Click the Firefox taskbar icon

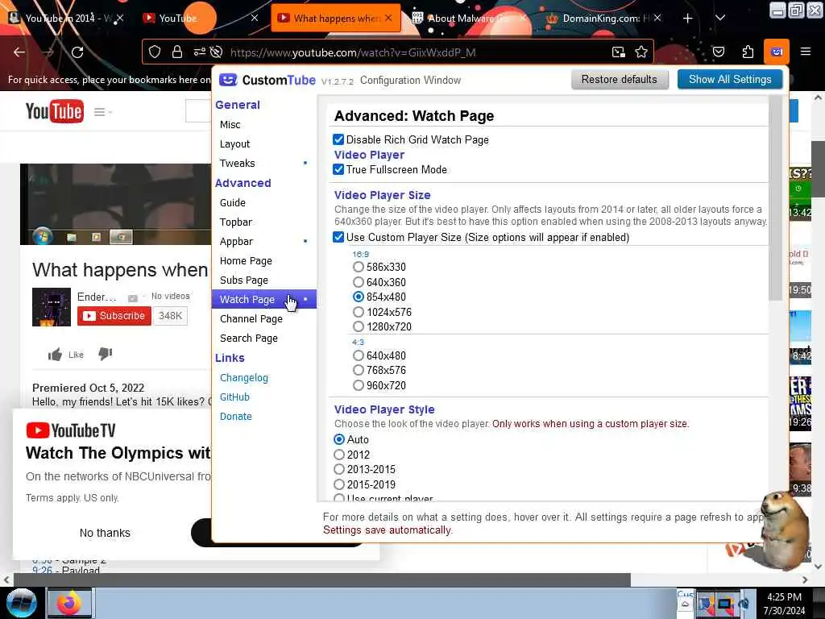(x=69, y=603)
